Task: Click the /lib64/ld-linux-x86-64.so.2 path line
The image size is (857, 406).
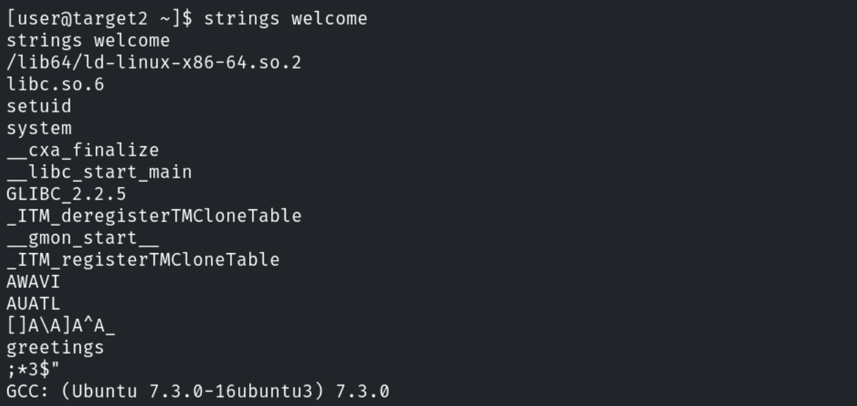Action: click(154, 62)
